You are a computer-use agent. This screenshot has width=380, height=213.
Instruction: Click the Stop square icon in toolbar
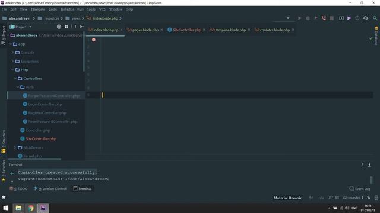(x=332, y=18)
